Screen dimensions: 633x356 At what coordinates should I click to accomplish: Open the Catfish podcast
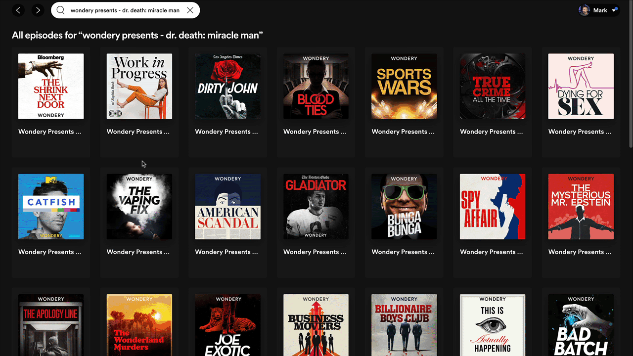51,206
